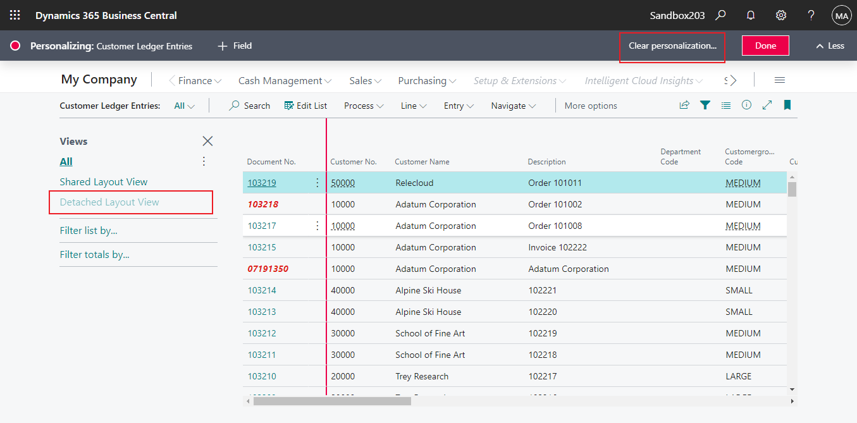Open the Dynamics 365 app launcher grid
The image size is (857, 423).
(x=15, y=15)
